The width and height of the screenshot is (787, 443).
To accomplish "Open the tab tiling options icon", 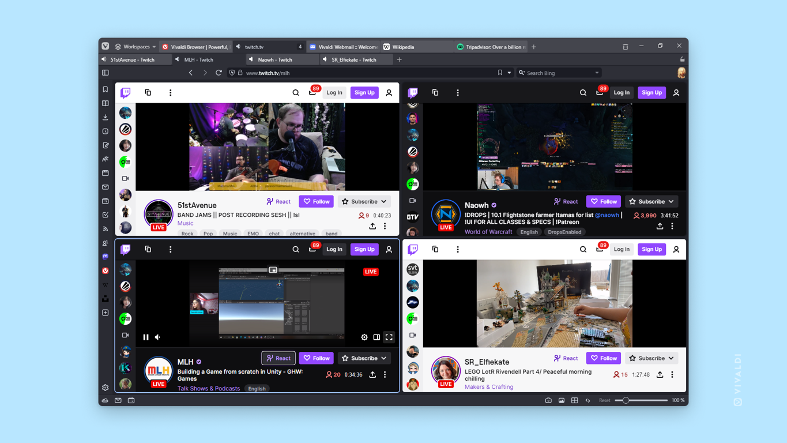I will [575, 400].
